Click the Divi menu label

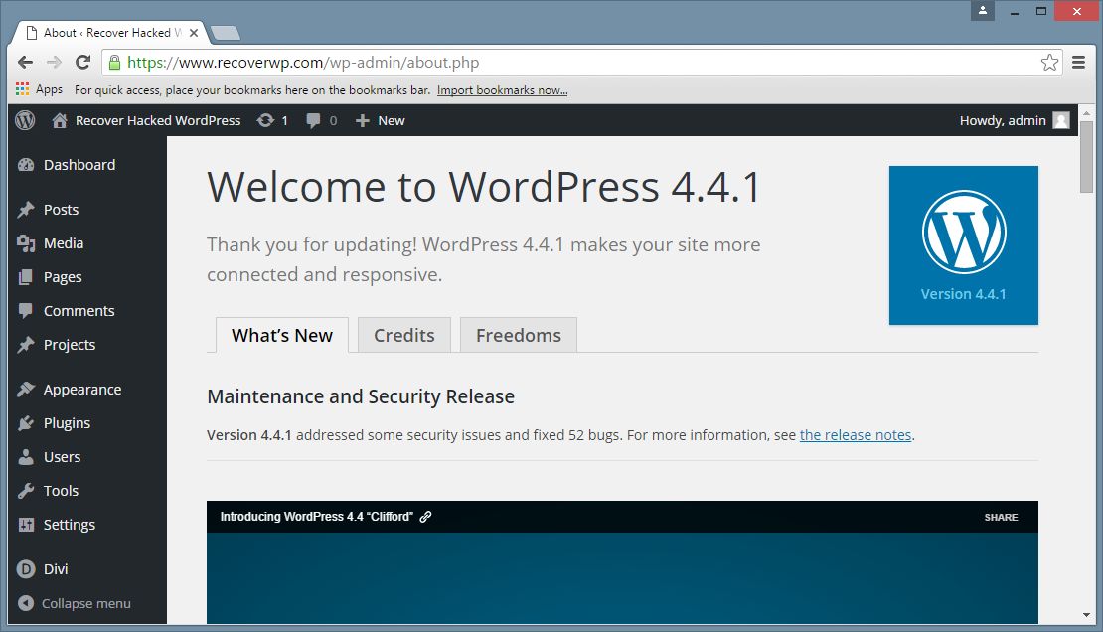[56, 568]
